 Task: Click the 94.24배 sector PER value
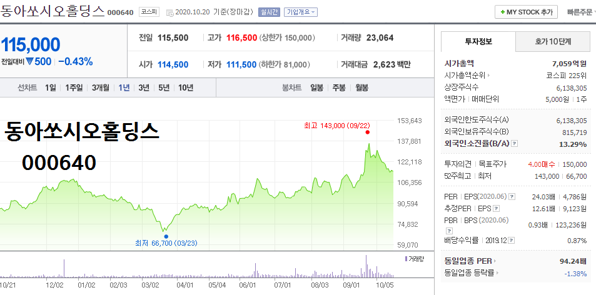pos(572,261)
